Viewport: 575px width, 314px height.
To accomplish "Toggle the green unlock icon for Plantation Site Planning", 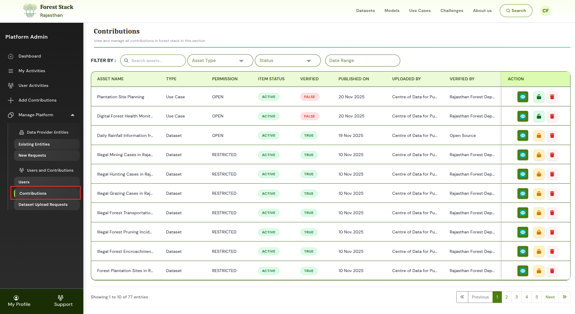I will (x=539, y=97).
